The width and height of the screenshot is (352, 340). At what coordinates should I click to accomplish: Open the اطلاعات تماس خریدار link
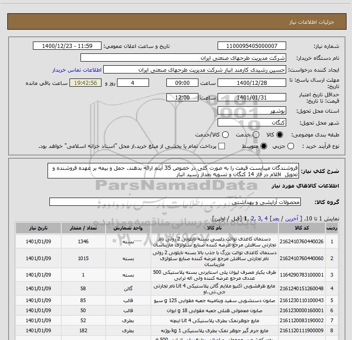click(77, 70)
